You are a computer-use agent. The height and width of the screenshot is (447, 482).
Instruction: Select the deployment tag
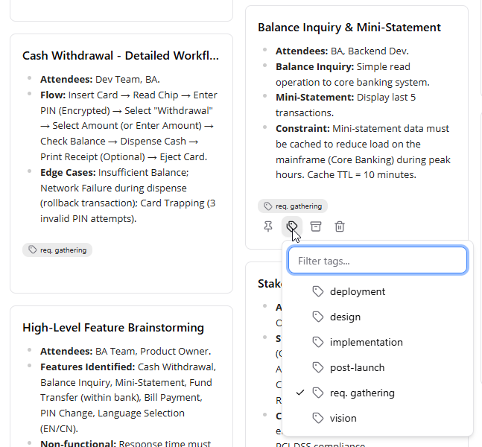click(378, 291)
